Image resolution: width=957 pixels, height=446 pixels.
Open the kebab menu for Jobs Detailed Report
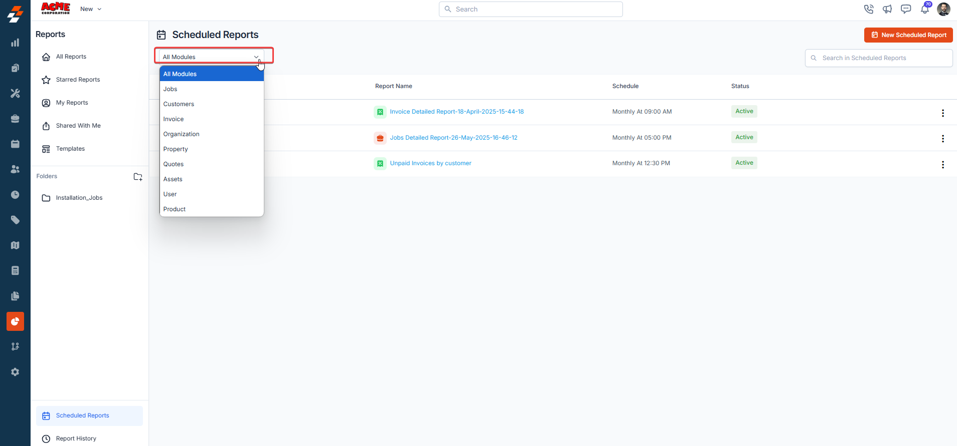[x=943, y=139]
